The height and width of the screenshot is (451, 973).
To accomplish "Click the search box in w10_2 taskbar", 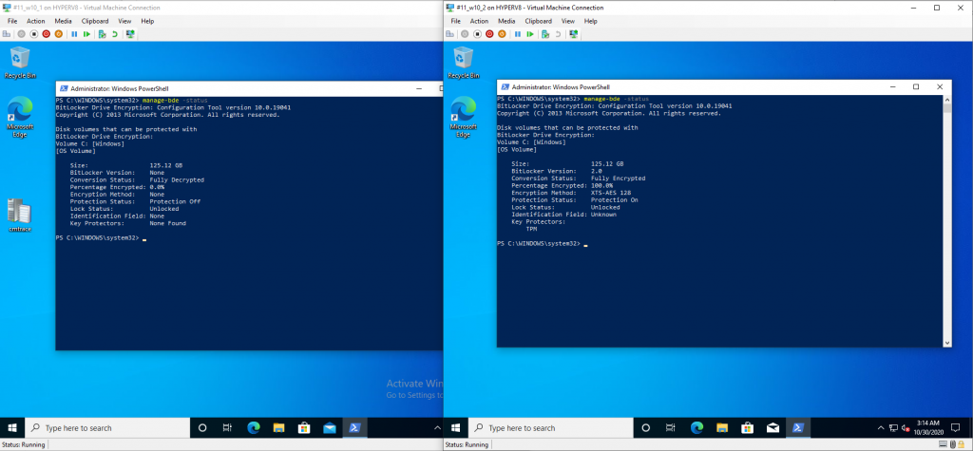I will [x=550, y=428].
